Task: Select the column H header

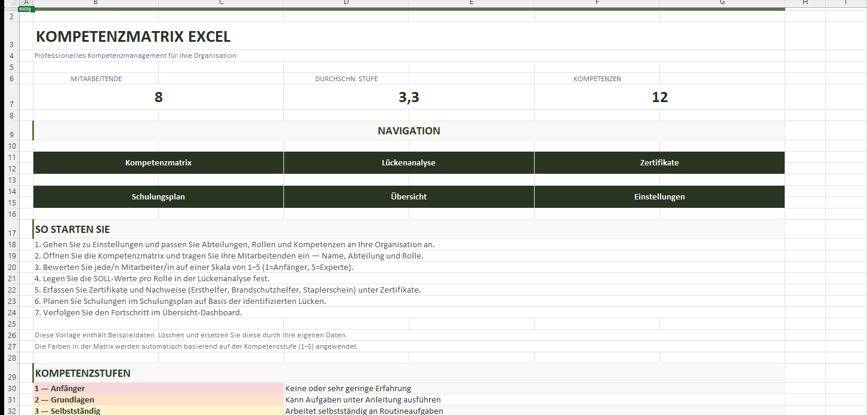Action: (805, 3)
